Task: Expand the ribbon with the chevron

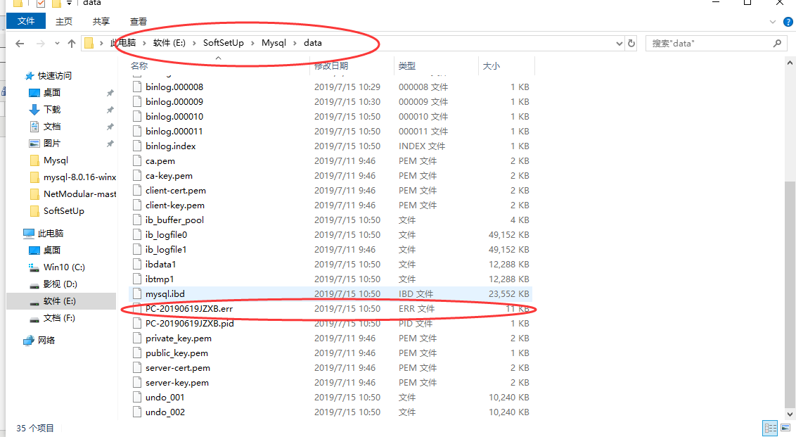Action: point(773,22)
